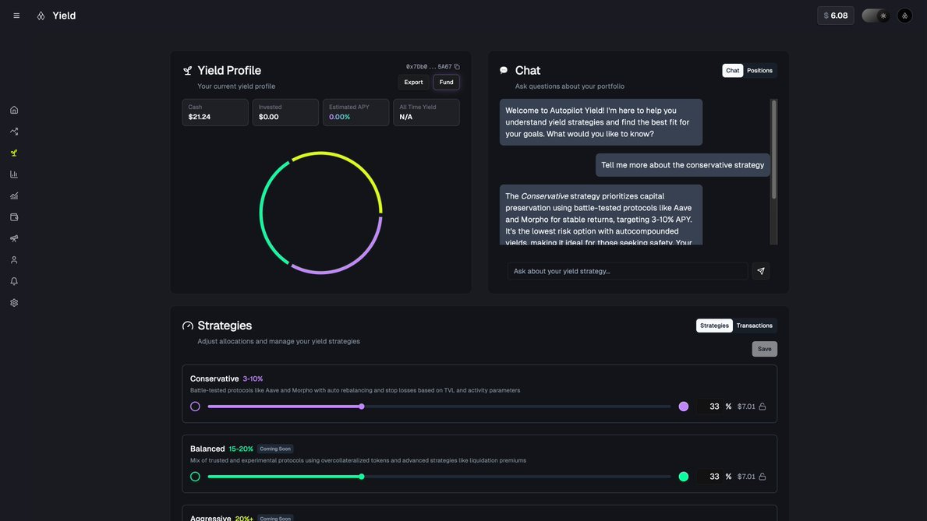
Task: Select the Strategies tab
Action: click(714, 326)
